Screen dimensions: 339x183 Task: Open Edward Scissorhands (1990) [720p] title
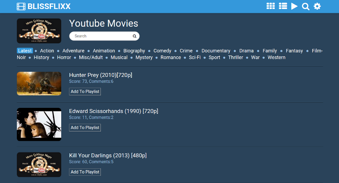click(x=113, y=111)
